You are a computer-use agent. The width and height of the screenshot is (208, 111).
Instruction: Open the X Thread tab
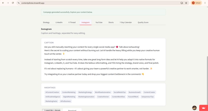click(72, 22)
